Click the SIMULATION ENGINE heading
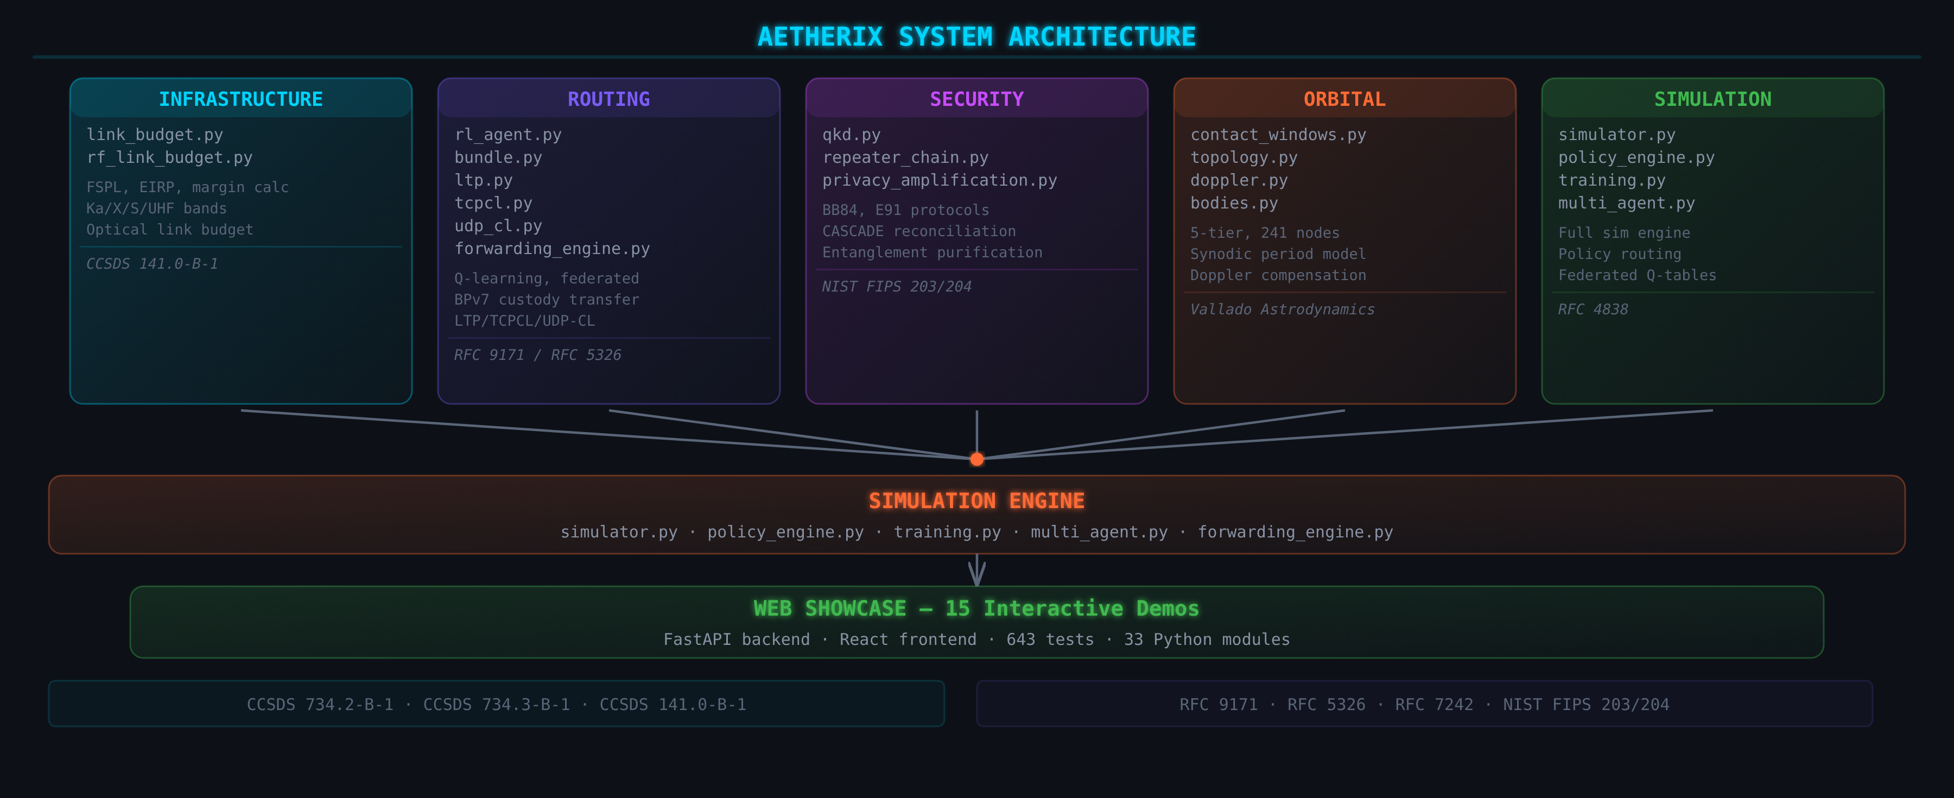The height and width of the screenshot is (798, 1954). [x=976, y=501]
